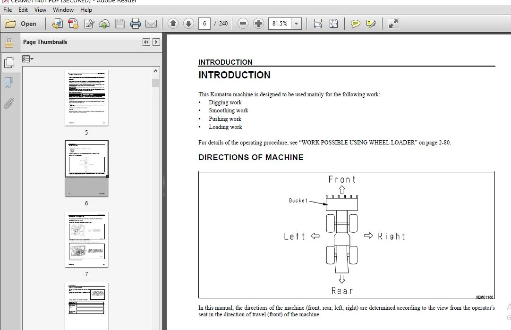The height and width of the screenshot is (330, 511).
Task: Click the DIRECTIONS OF MACHINE heading
Action: 251,157
